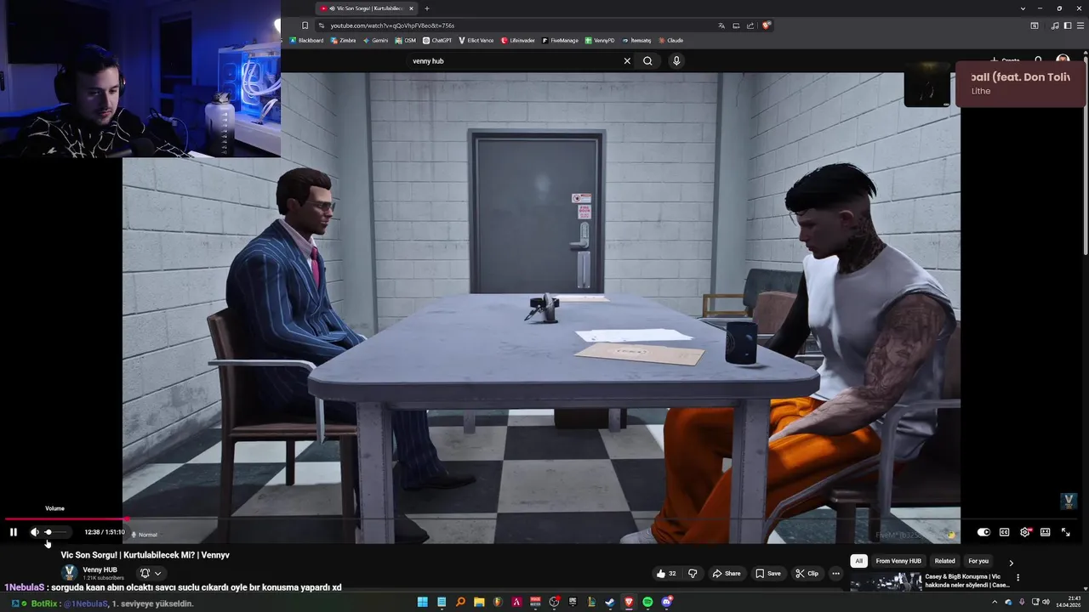
Task: Select the For you chip
Action: (978, 561)
